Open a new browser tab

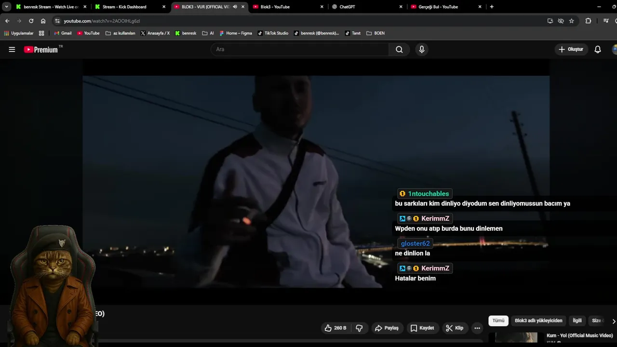coord(492,7)
